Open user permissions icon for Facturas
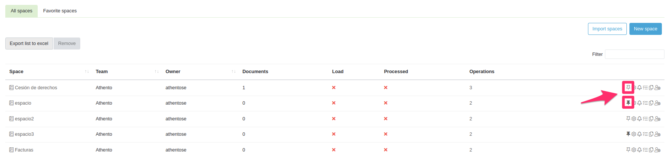The width and height of the screenshot is (666, 159). 657,150
